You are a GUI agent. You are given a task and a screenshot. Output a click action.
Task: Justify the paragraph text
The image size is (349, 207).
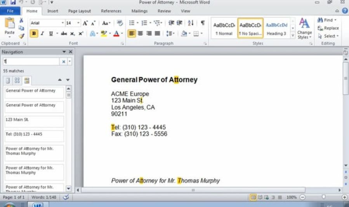tap(157, 34)
